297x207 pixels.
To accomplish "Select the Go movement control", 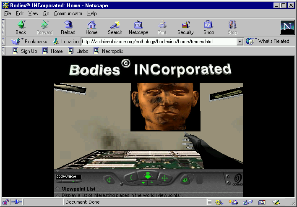I will 148,176.
